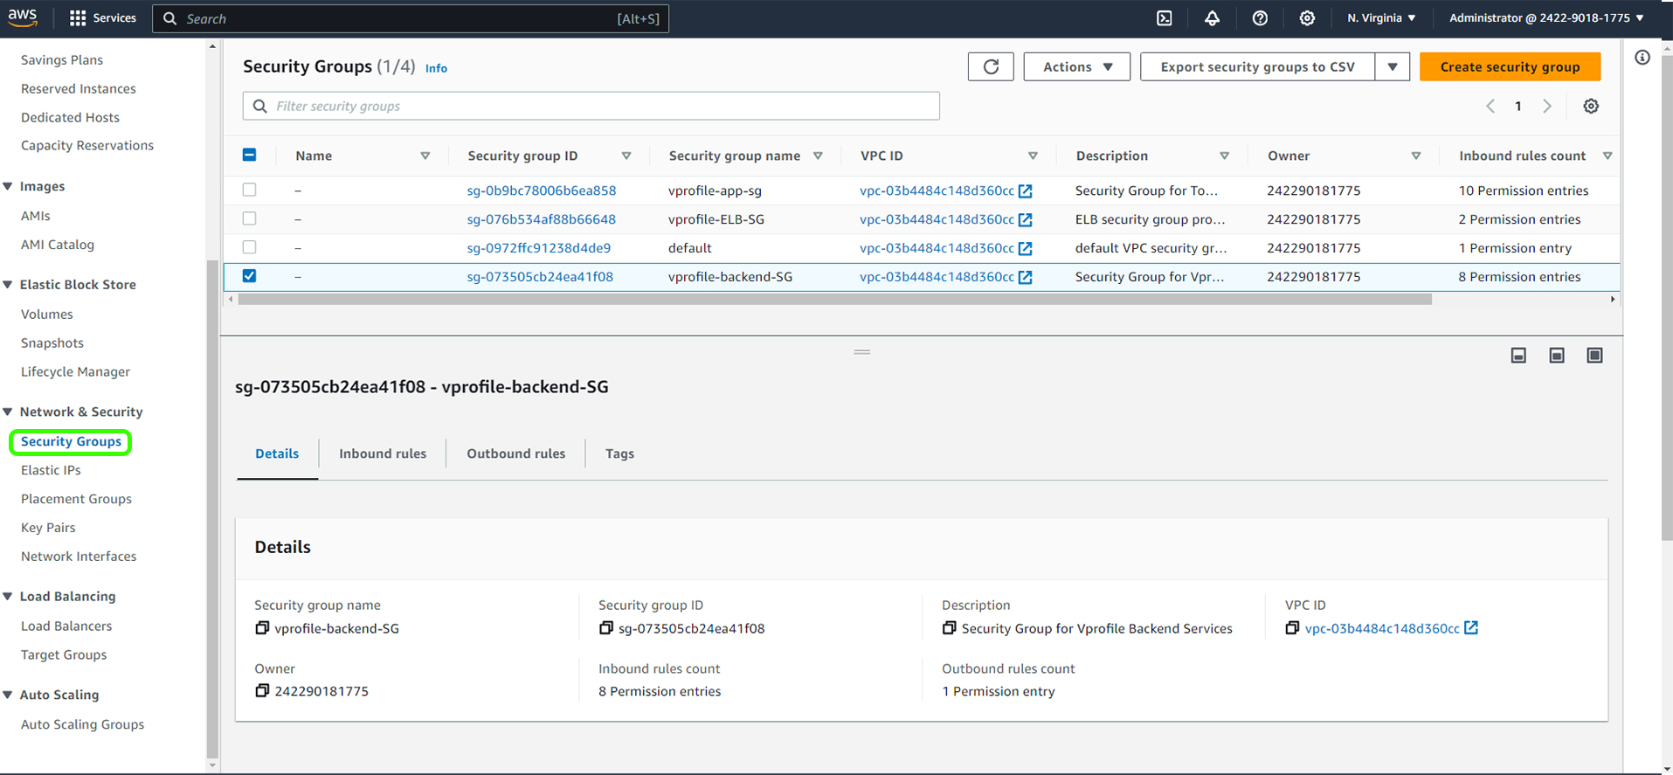Switch to the Tags tab

pyautogui.click(x=619, y=453)
